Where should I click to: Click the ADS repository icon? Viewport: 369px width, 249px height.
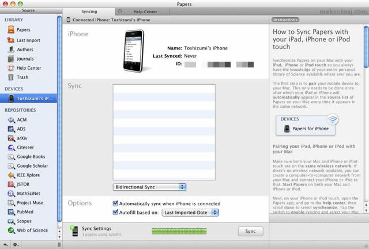(x=12, y=129)
